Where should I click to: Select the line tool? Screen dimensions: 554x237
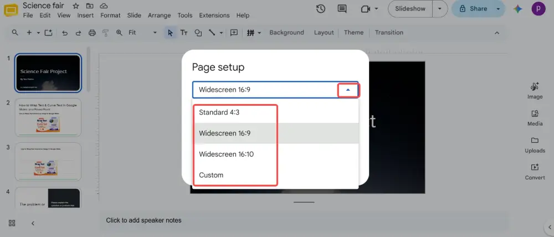[212, 33]
